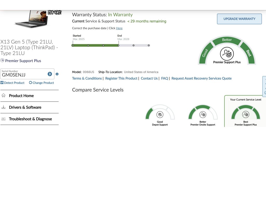Open Drivers & Software section
266x199 pixels.
pos(25,107)
